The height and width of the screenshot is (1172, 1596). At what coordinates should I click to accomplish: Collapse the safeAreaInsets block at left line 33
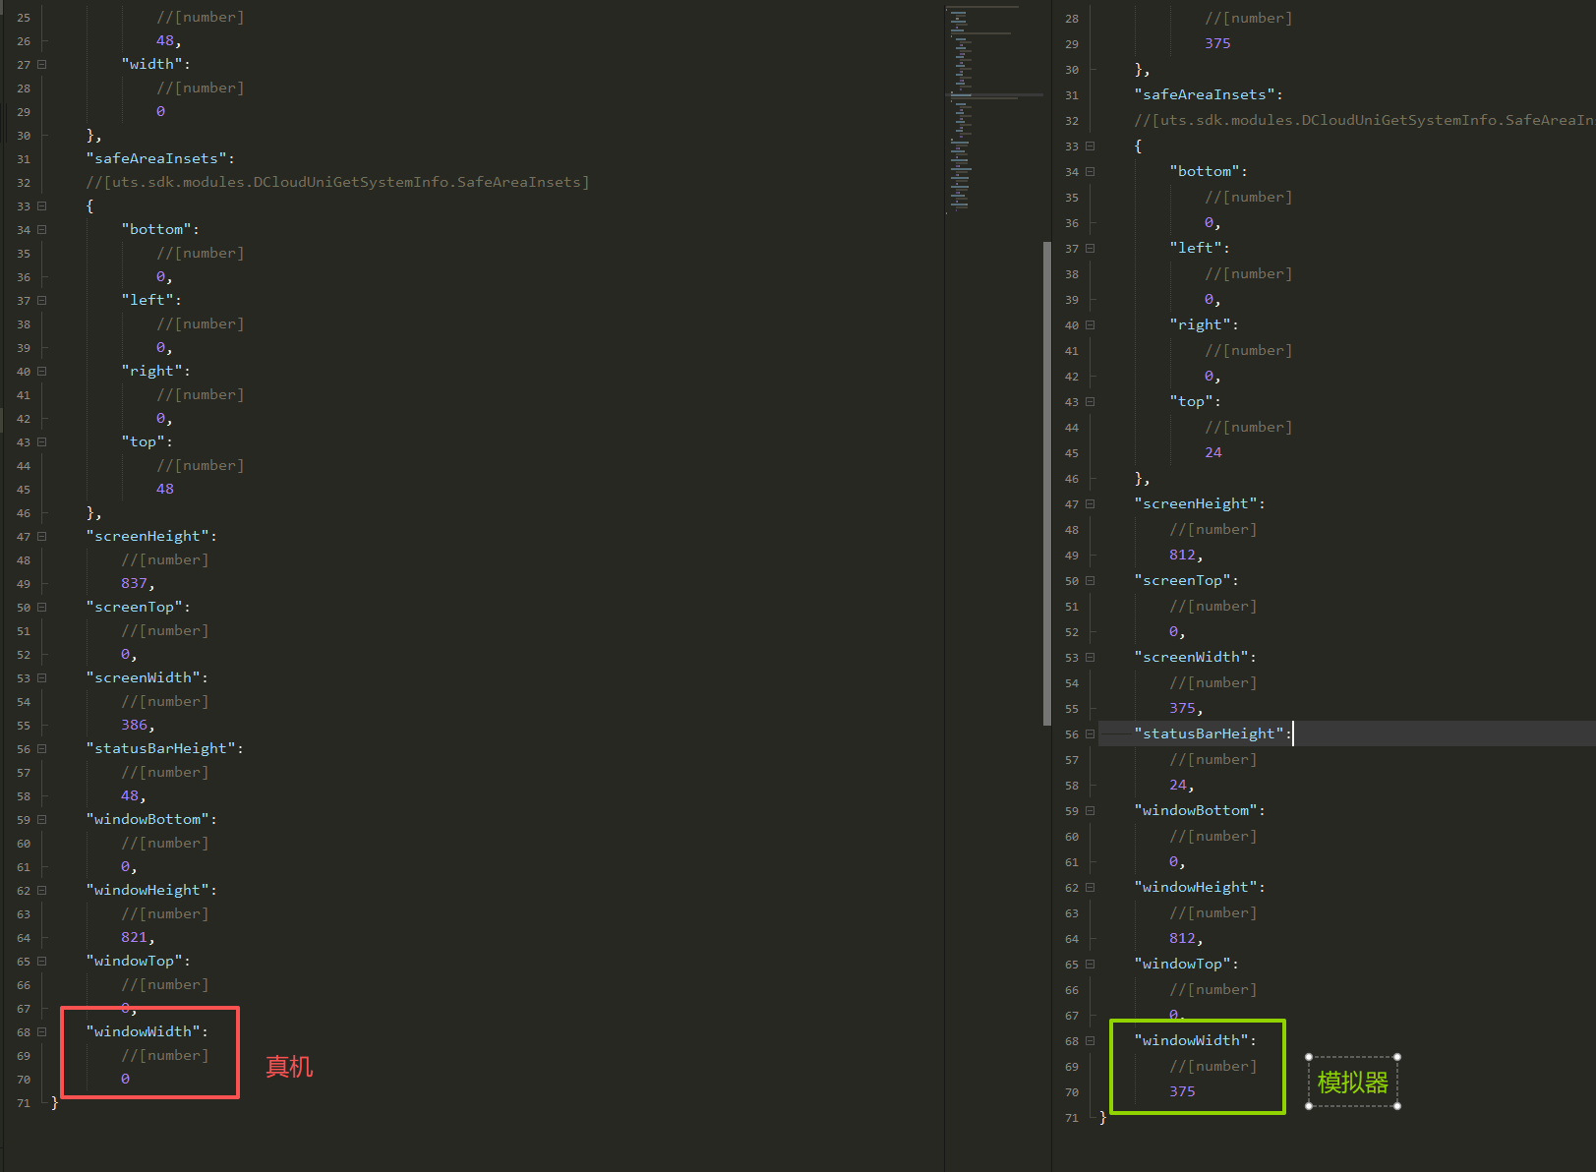tap(42, 206)
